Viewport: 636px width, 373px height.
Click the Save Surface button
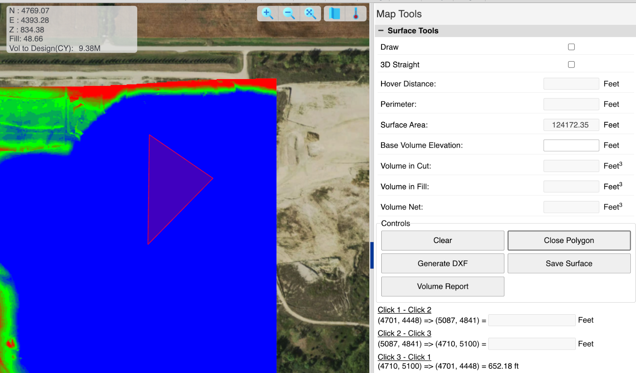(x=569, y=263)
